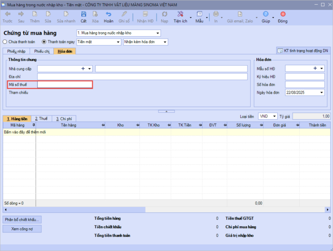Click into the Mã số thuế input field

click(x=64, y=85)
